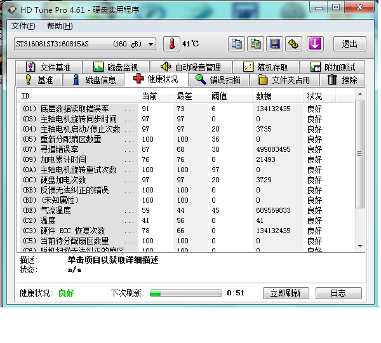Click the 退出 button
Viewport: 381px width, 343px height.
click(349, 44)
